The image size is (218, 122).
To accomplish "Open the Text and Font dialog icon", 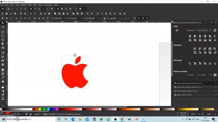I will 102,14.
